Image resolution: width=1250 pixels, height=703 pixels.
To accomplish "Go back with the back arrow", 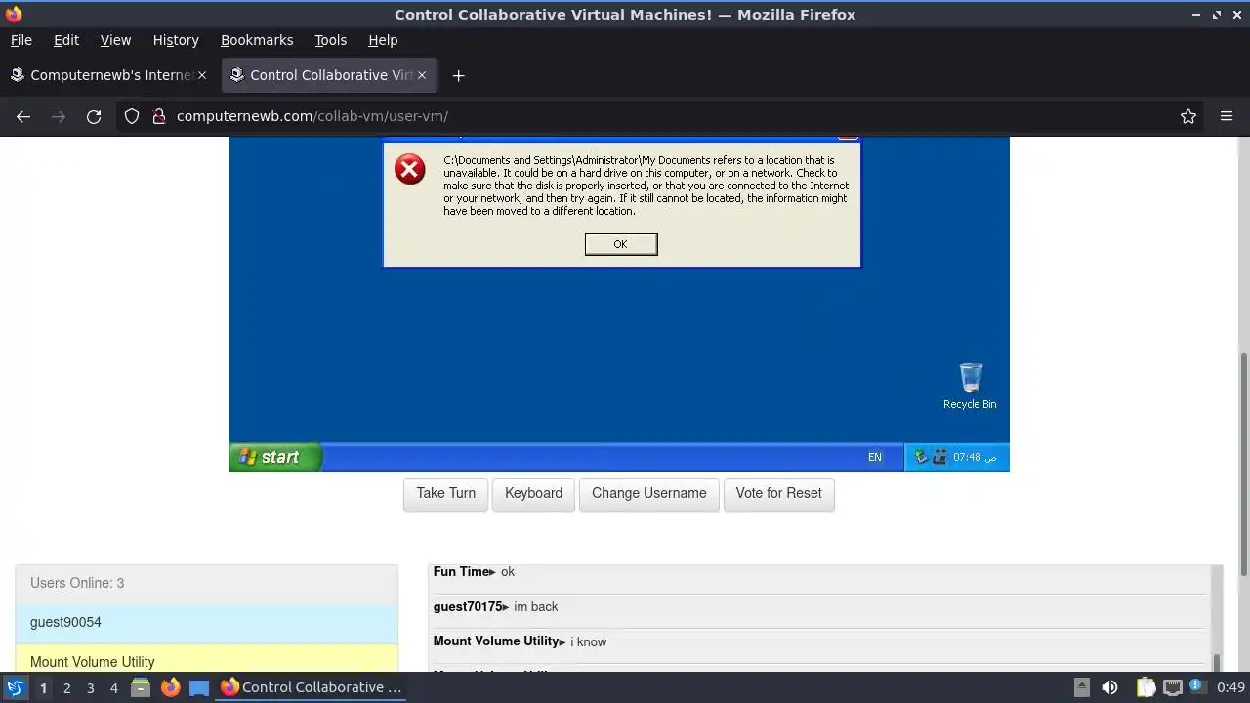I will pos(23,116).
